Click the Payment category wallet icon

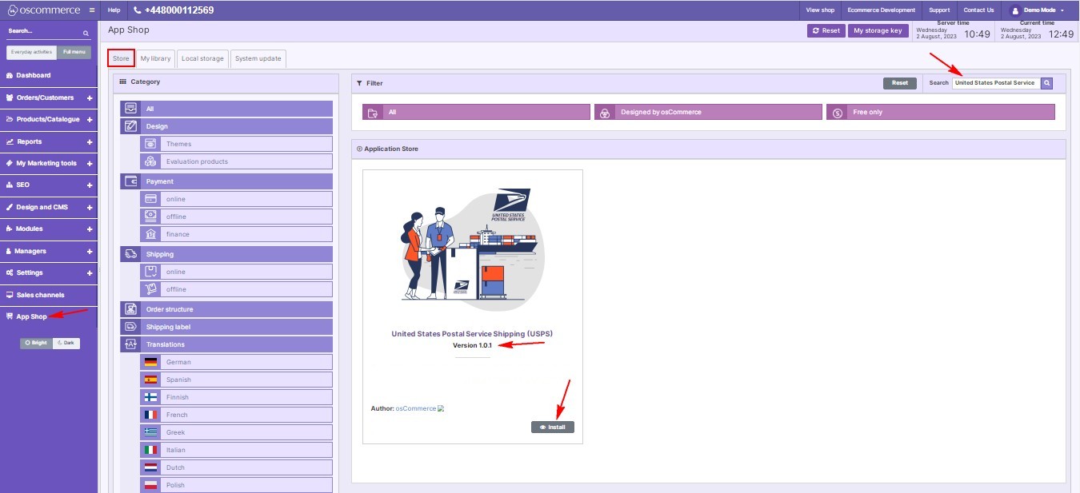point(130,181)
